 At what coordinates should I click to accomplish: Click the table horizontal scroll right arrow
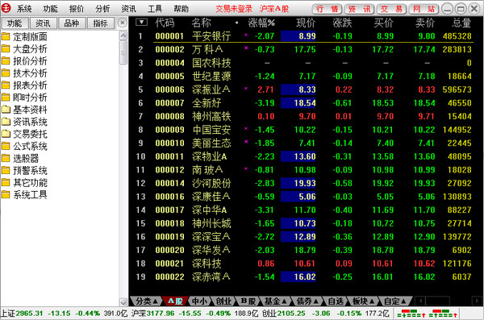477,301
